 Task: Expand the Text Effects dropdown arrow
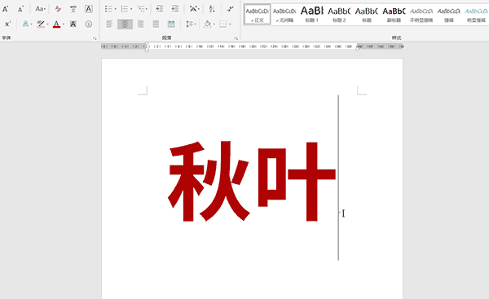pyautogui.click(x=31, y=24)
